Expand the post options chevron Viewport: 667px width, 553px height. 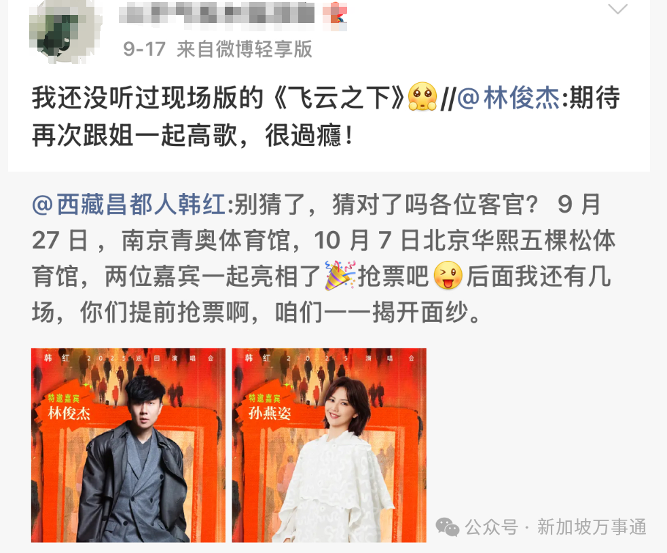click(x=617, y=9)
